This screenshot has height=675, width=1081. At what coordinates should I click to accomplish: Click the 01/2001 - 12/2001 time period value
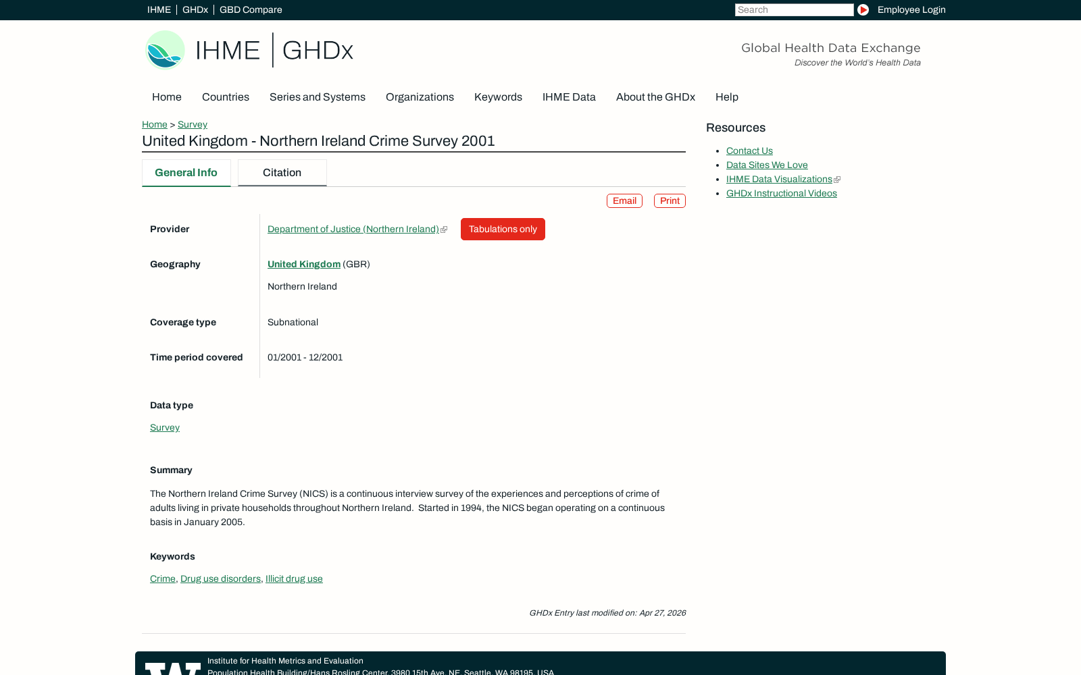pos(305,357)
